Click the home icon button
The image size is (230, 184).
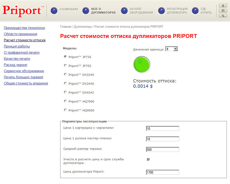[223, 6]
